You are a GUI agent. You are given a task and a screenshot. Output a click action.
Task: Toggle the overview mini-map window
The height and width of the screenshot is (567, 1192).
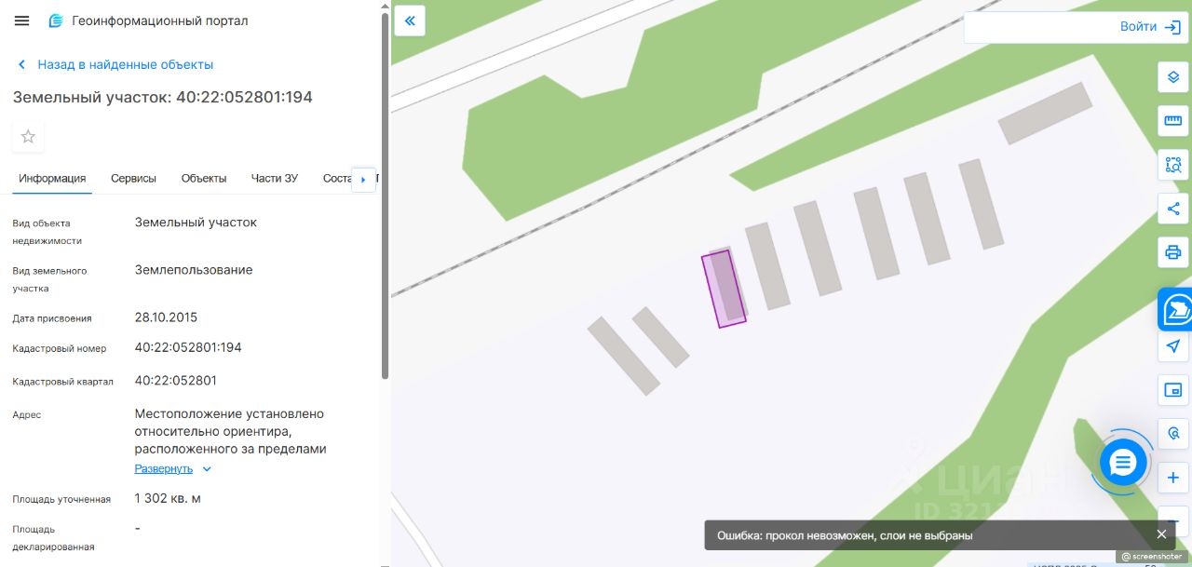1172,390
